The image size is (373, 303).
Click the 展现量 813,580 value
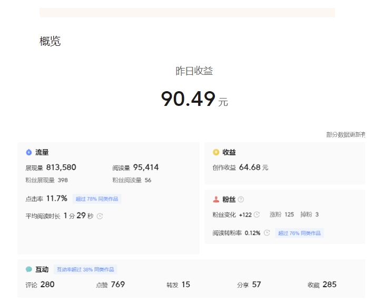click(x=61, y=168)
